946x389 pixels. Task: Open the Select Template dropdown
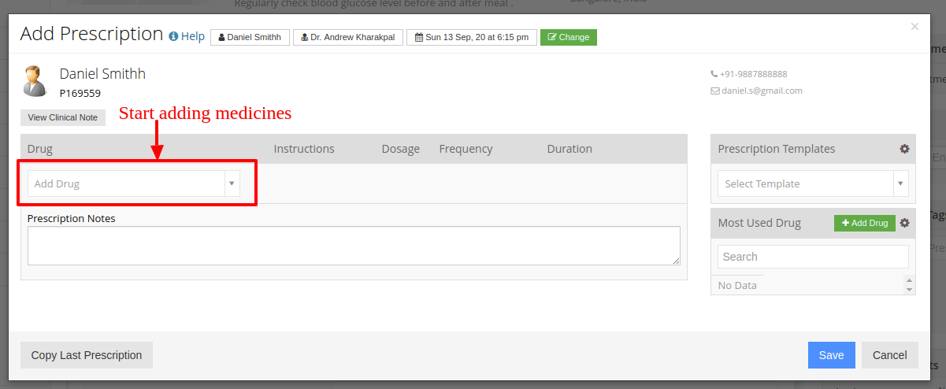pyautogui.click(x=813, y=183)
